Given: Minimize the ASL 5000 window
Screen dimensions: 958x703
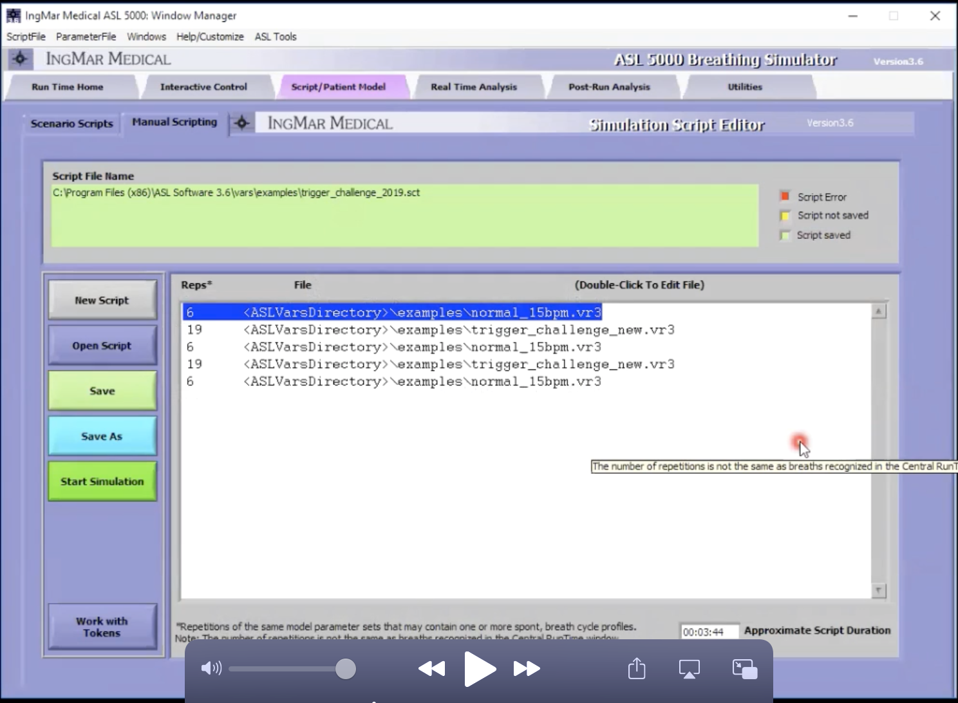Looking at the screenshot, I should (853, 15).
